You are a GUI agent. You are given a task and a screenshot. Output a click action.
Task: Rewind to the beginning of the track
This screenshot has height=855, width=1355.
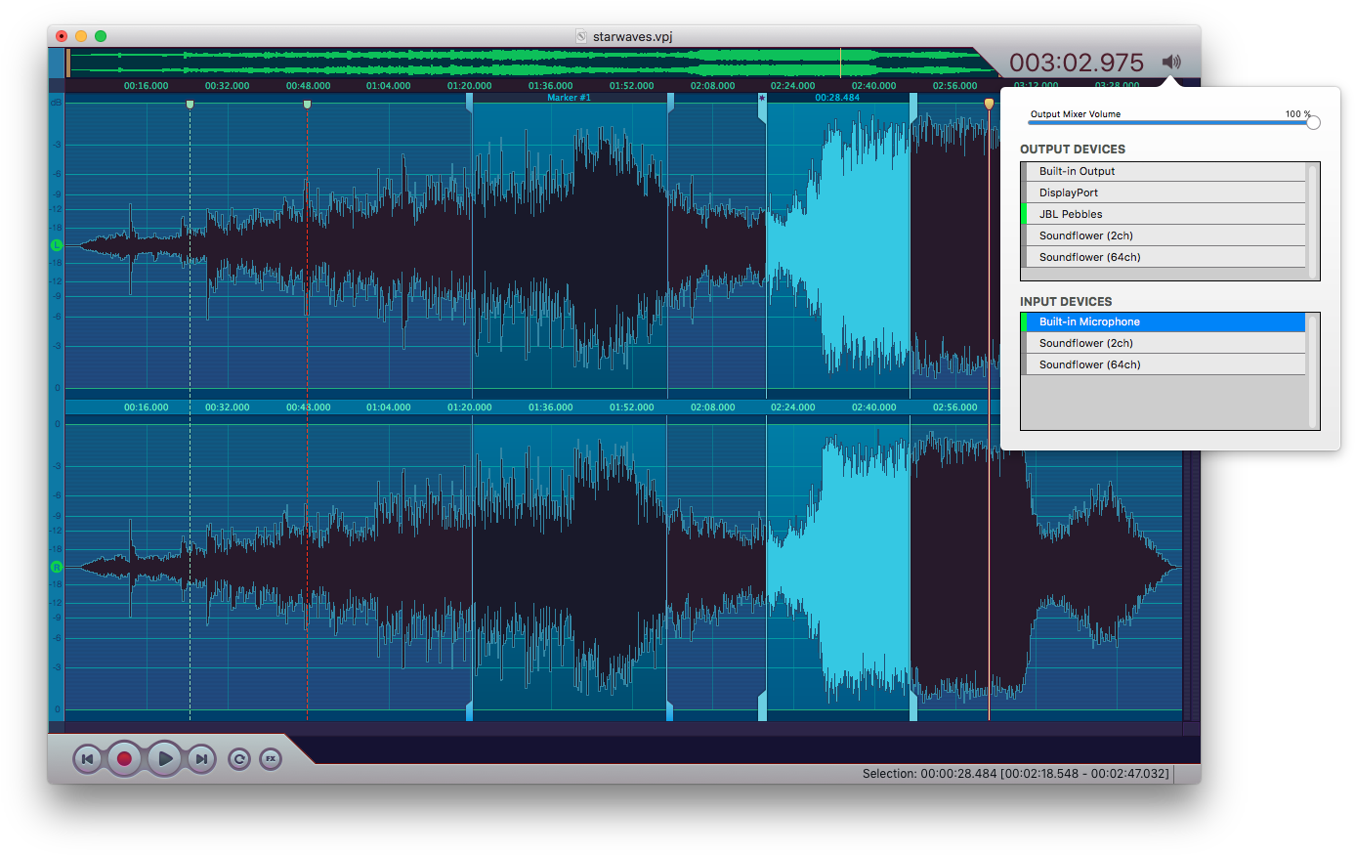(x=88, y=758)
